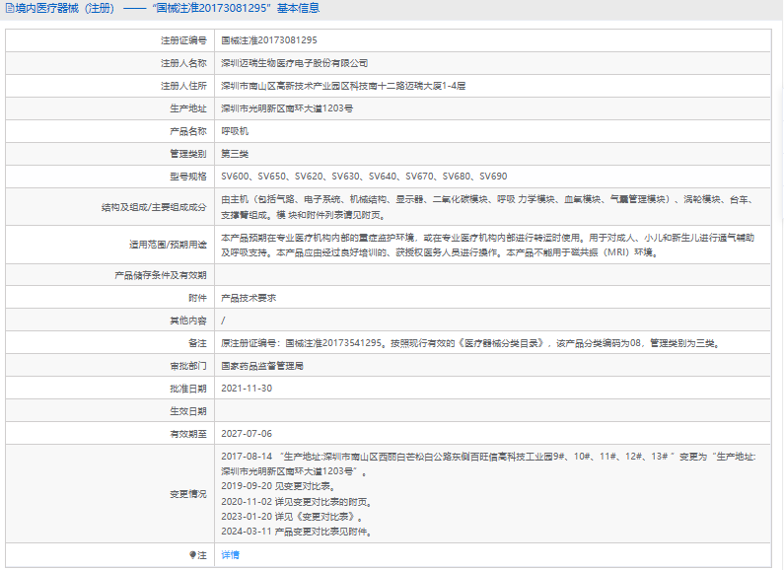
Task: Click the 结构及组成/主要组成成分 row label
Action: (154, 207)
